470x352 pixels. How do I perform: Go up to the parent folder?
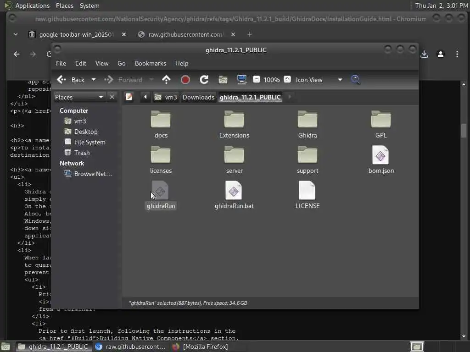pos(166,80)
